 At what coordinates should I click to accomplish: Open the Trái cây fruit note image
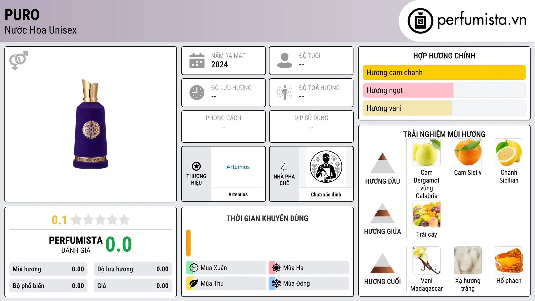coord(427,214)
